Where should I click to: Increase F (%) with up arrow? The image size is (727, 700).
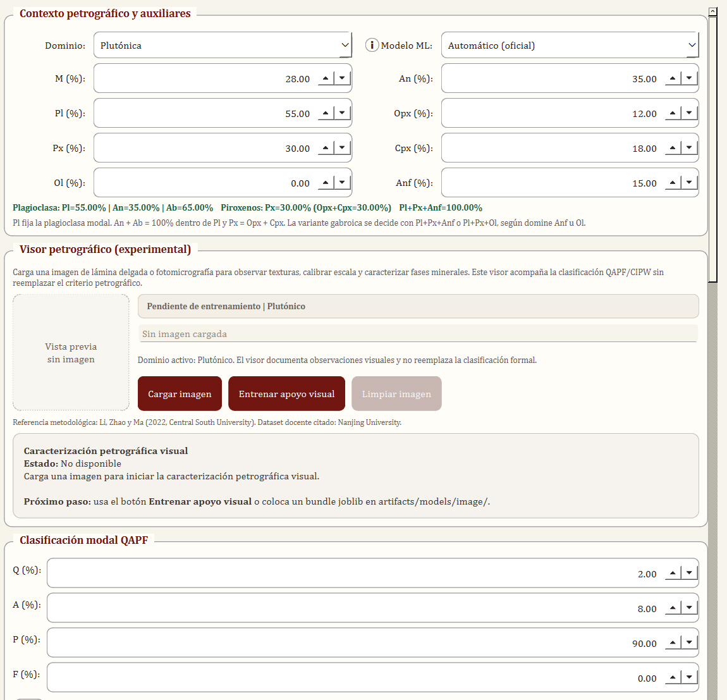673,677
